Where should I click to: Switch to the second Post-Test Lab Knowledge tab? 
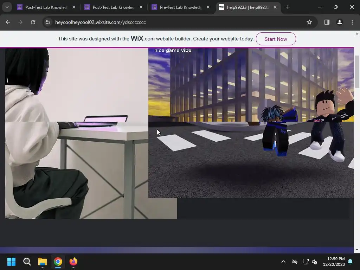tap(114, 7)
